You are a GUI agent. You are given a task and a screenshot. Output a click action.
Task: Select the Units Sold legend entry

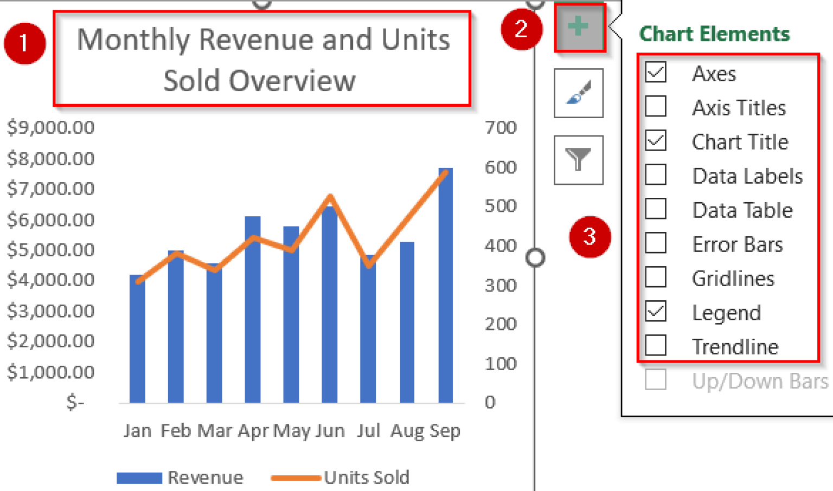[x=341, y=477]
